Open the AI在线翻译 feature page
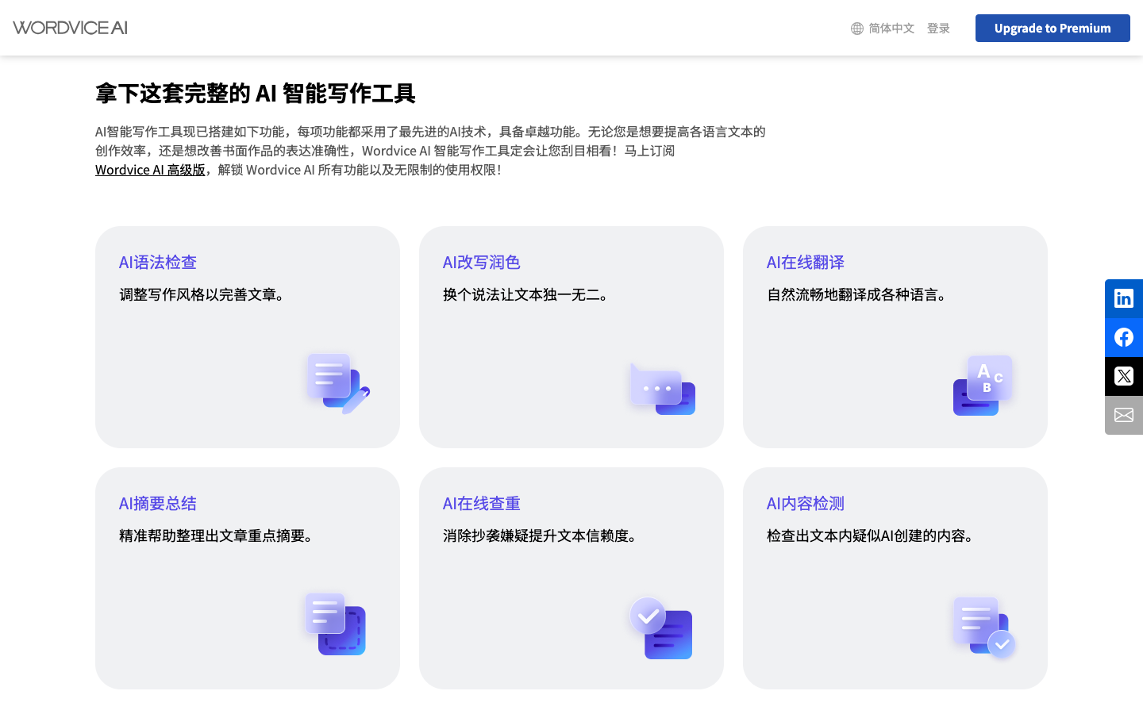 coord(805,262)
